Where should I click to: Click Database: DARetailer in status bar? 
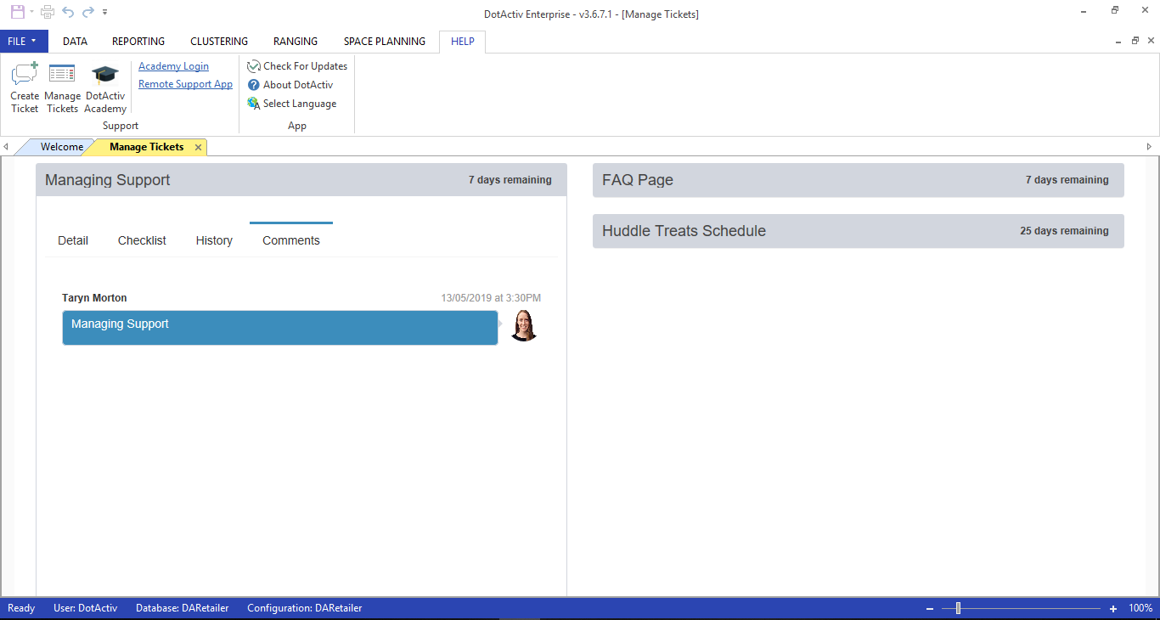point(182,608)
